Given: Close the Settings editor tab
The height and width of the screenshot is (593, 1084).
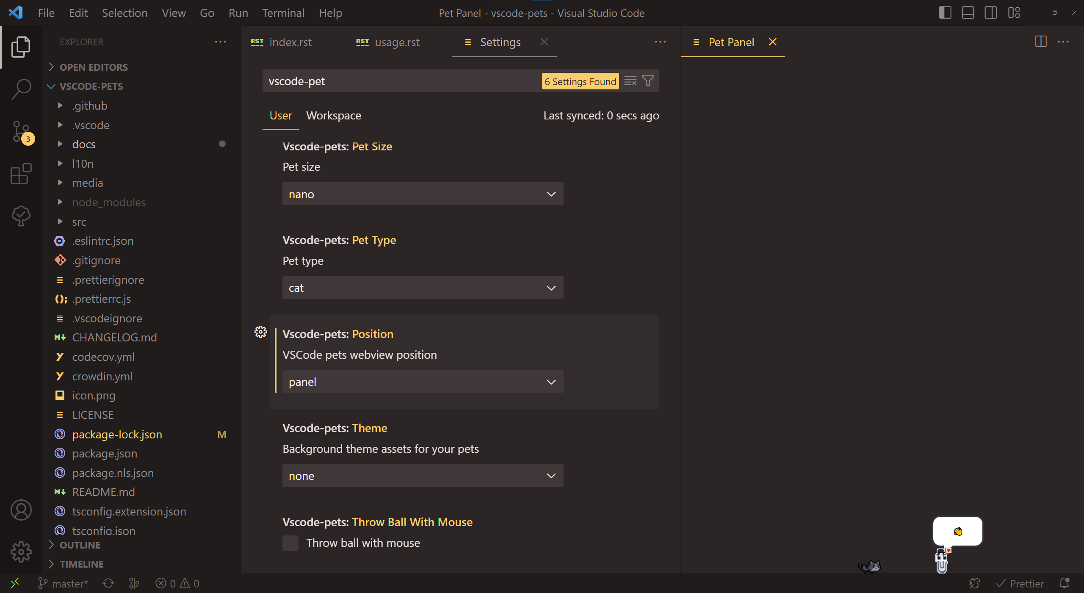Looking at the screenshot, I should [x=544, y=42].
